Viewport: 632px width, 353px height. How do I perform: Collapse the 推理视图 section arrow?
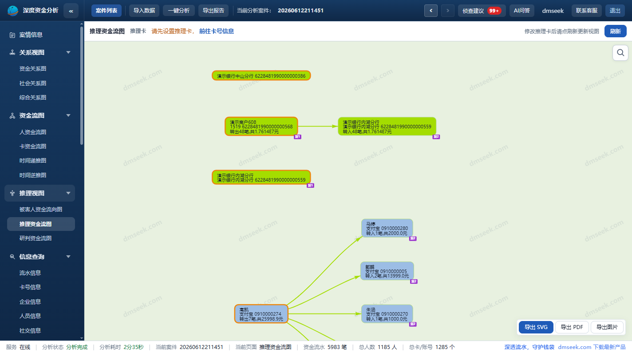pos(68,193)
